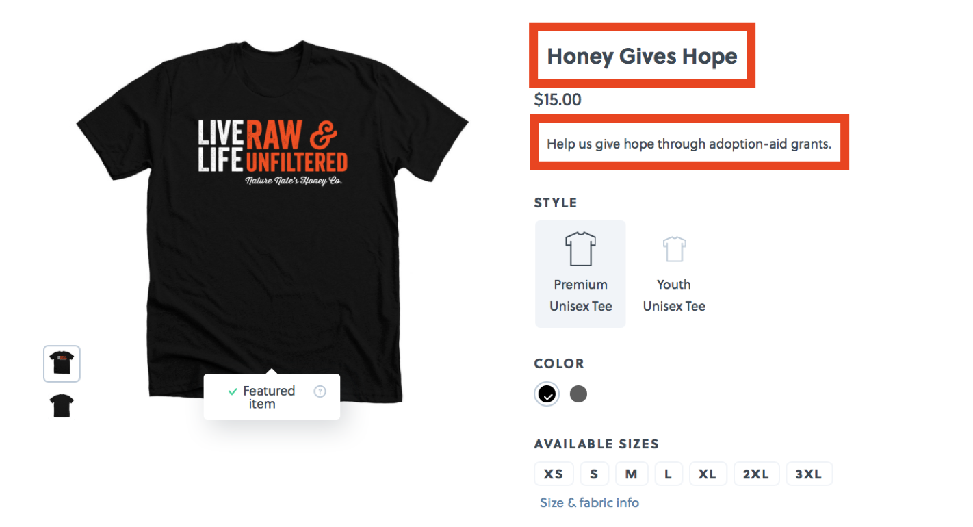Open the Size & fabric info link

click(589, 502)
